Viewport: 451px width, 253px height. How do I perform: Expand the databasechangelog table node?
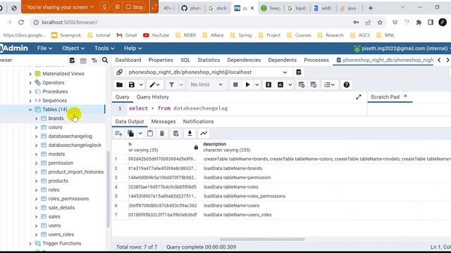point(36,136)
